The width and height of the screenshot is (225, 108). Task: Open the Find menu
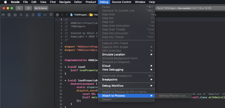[53, 2]
